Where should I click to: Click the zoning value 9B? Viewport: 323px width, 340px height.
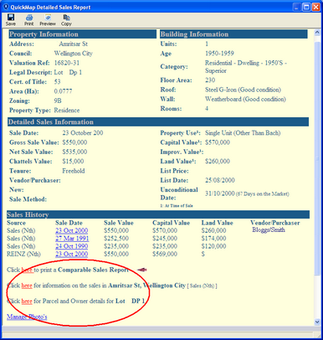58,100
